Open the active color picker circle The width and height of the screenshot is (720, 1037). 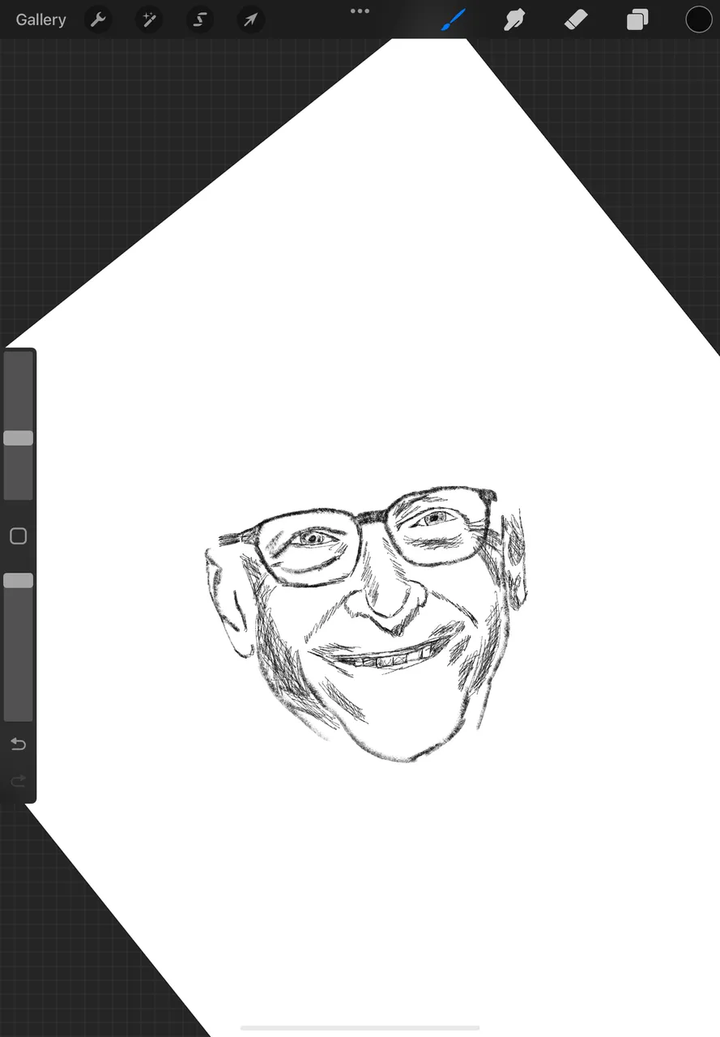pyautogui.click(x=699, y=19)
